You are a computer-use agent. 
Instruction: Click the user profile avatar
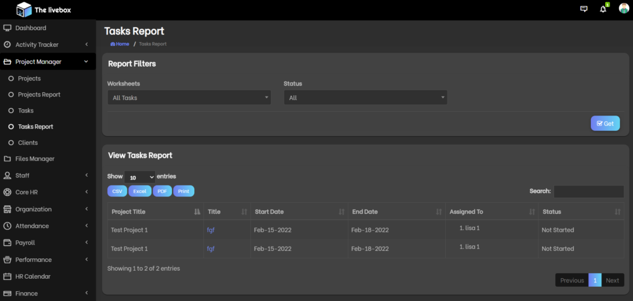(624, 9)
